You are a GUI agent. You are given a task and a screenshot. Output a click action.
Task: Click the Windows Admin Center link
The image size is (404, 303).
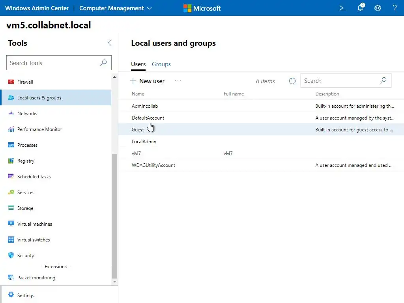[x=37, y=8]
